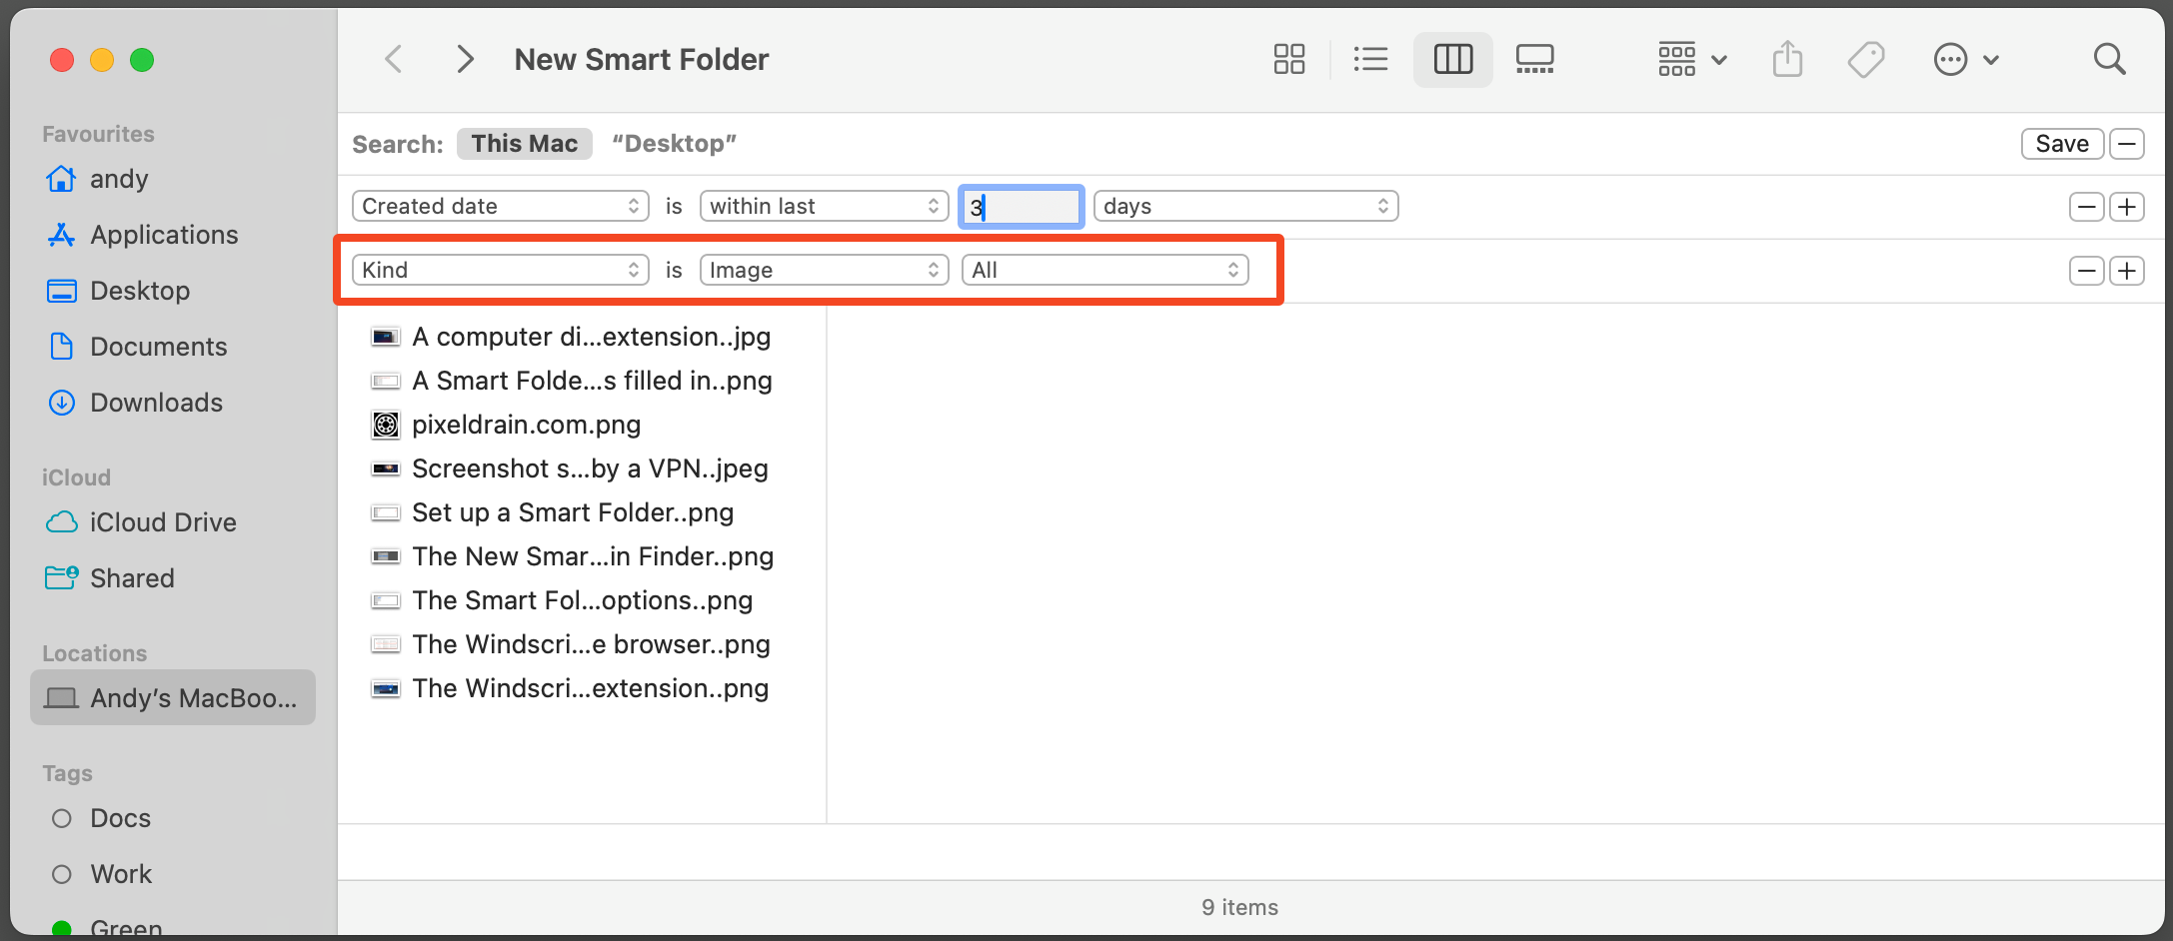The image size is (2173, 941).
Task: Select the column view toggle
Action: point(1452,59)
